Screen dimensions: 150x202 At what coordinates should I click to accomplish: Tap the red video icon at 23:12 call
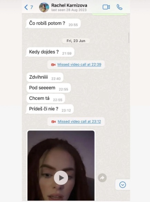pos(53,121)
